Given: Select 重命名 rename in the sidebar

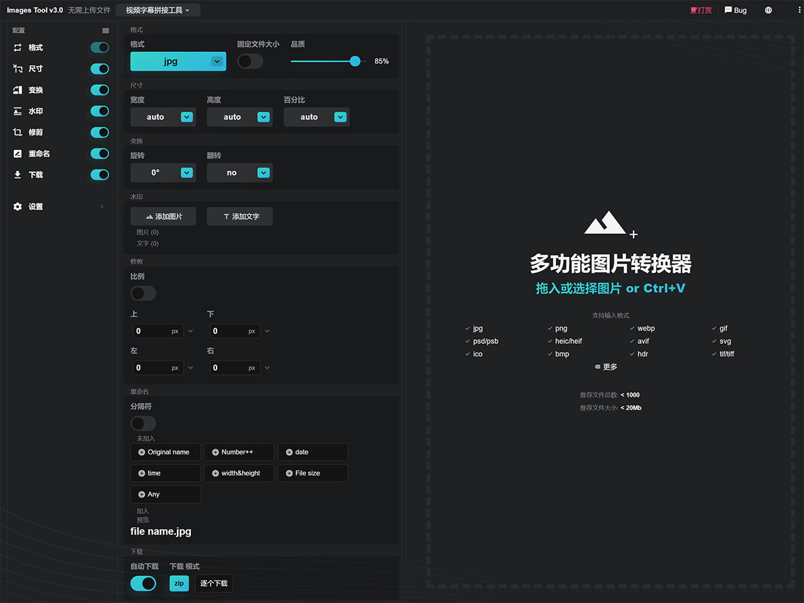Looking at the screenshot, I should pos(39,154).
